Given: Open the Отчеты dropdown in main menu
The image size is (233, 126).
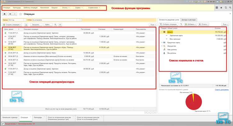Looking at the screenshot, I should point(66,7).
